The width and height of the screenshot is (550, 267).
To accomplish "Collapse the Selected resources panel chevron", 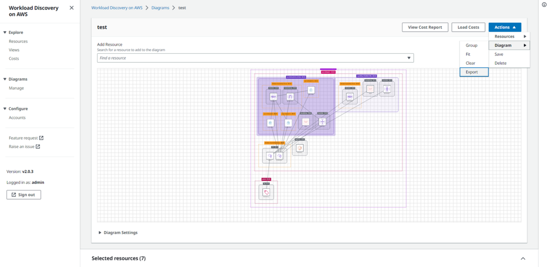I will pyautogui.click(x=523, y=259).
